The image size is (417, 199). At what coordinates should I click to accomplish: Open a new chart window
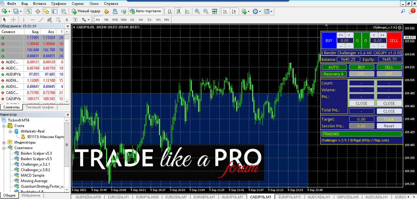click(5, 11)
